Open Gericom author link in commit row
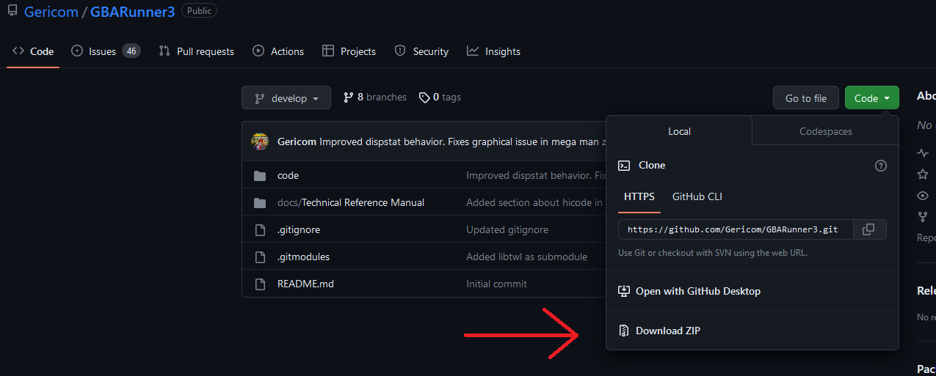This screenshot has width=936, height=376. [297, 141]
